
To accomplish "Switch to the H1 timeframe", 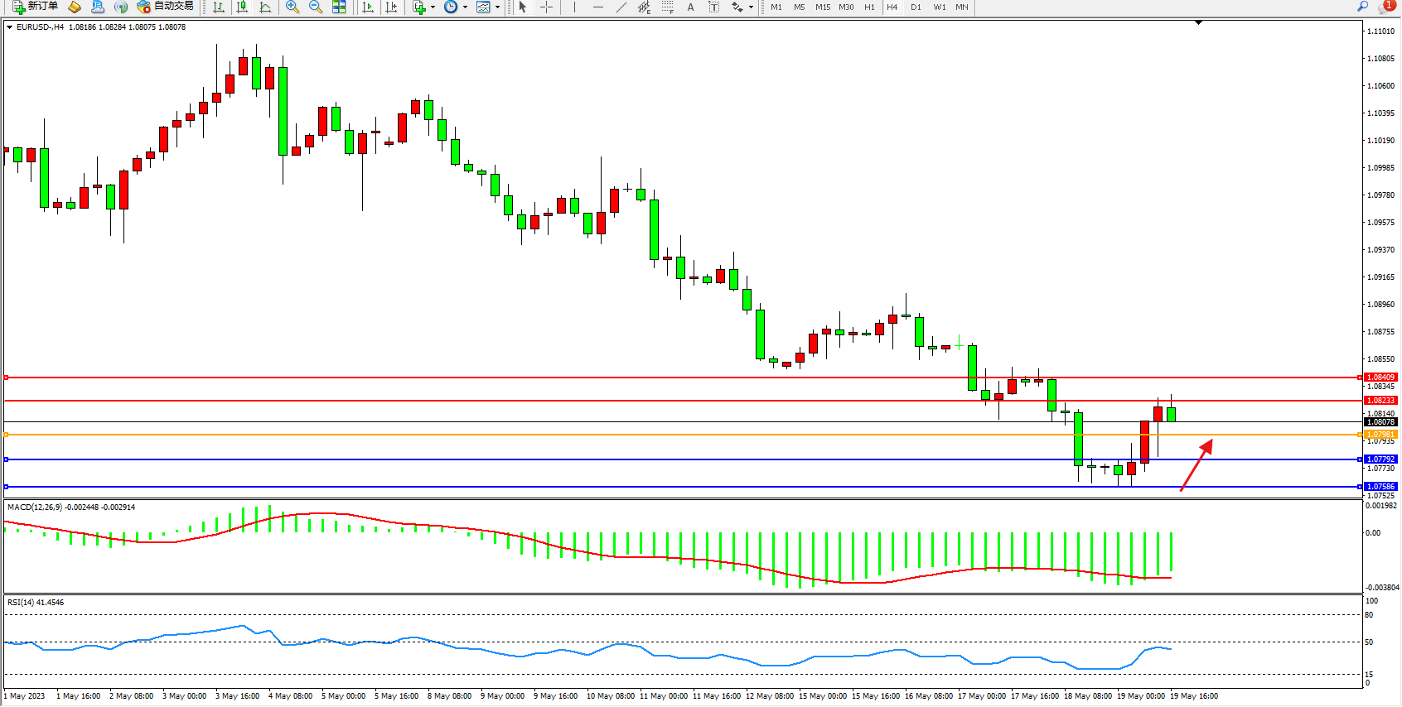I will (869, 7).
